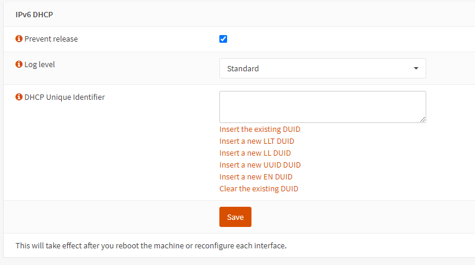Screen dimensions: 475x265
Task: Focus the DHCP Unique Identifier text area
Action: [x=322, y=106]
